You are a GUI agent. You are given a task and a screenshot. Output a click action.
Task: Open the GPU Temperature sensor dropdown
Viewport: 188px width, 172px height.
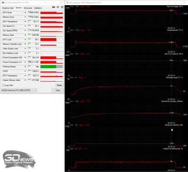[x=25, y=22]
